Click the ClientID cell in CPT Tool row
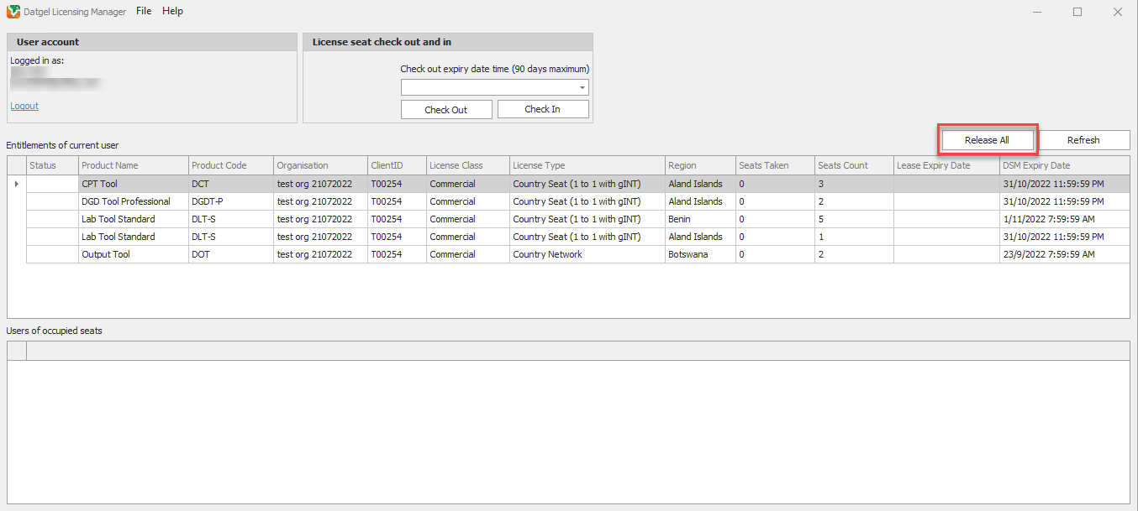1138x511 pixels. [x=397, y=184]
